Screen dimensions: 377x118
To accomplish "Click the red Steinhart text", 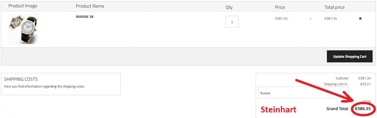I will [x=278, y=110].
